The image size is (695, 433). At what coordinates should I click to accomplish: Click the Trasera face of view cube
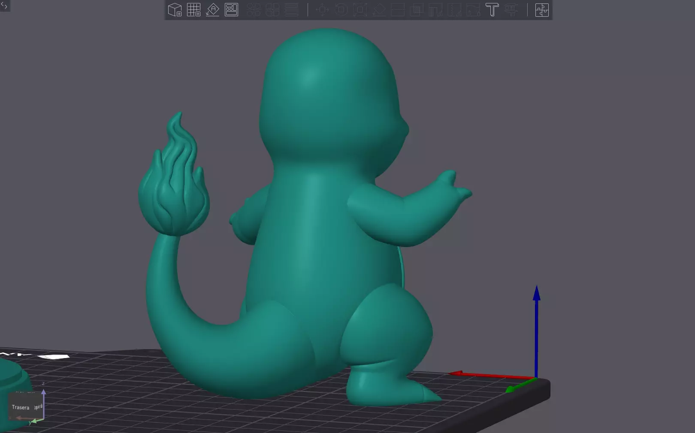(21, 407)
